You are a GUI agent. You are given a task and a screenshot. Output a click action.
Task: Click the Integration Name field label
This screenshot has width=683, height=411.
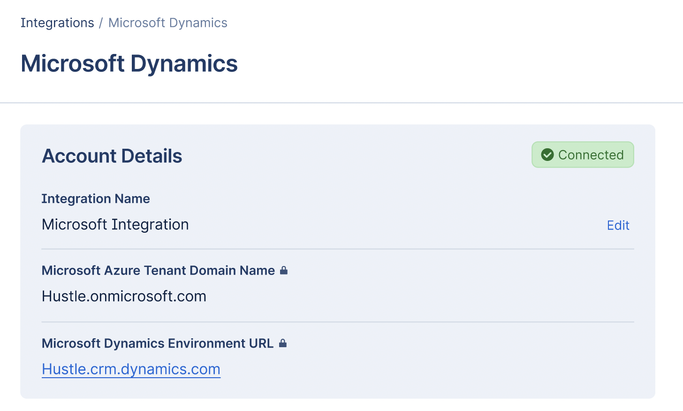(x=96, y=199)
